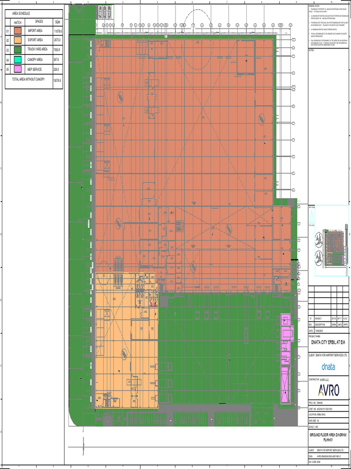Click the north arrow in key plan
This screenshot has width=351, height=469.
312,217
